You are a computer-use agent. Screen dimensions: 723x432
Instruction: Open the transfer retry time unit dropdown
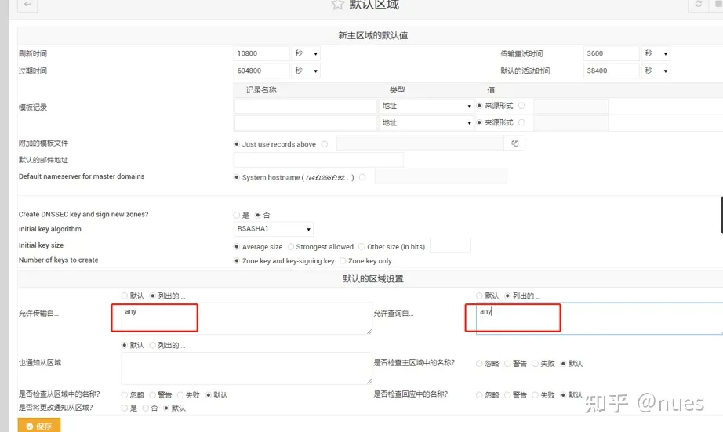tap(656, 53)
